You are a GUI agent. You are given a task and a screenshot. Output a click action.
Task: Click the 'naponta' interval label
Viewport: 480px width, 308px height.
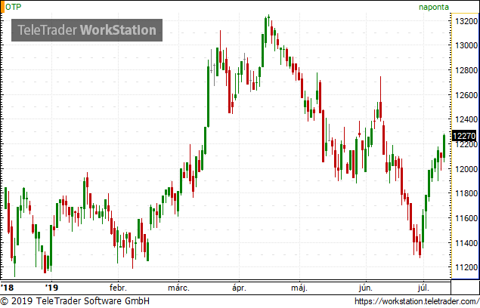433,7
